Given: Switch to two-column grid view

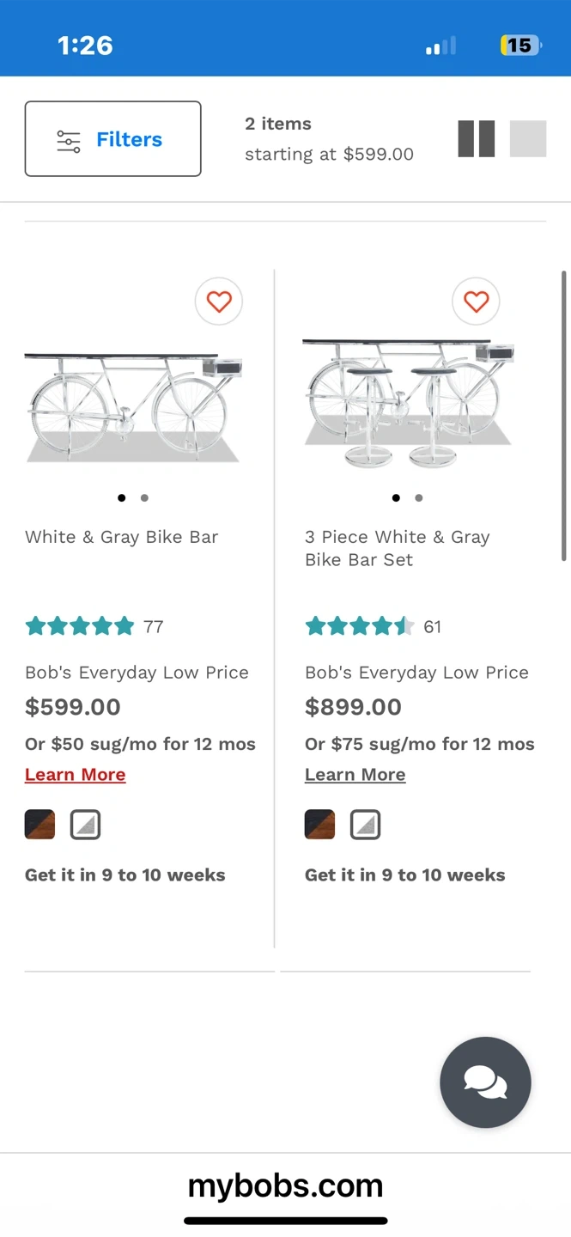Looking at the screenshot, I should click(477, 139).
